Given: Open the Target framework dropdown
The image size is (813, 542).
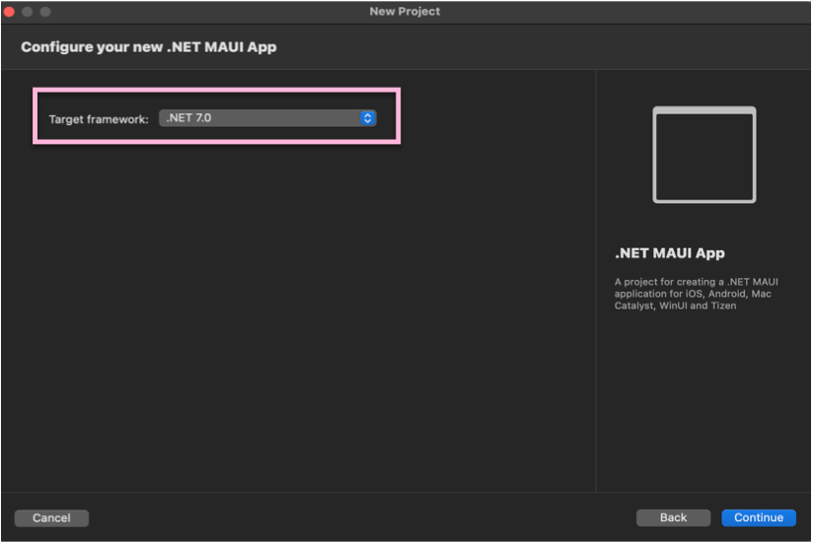Looking at the screenshot, I should pyautogui.click(x=267, y=118).
